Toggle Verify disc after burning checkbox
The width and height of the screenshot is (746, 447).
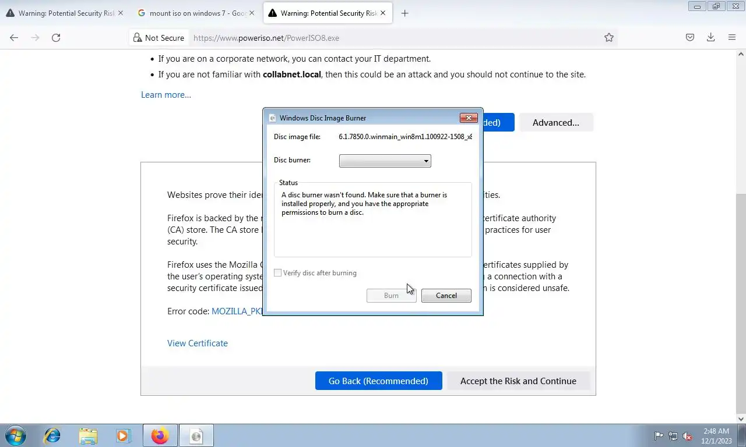click(x=278, y=273)
